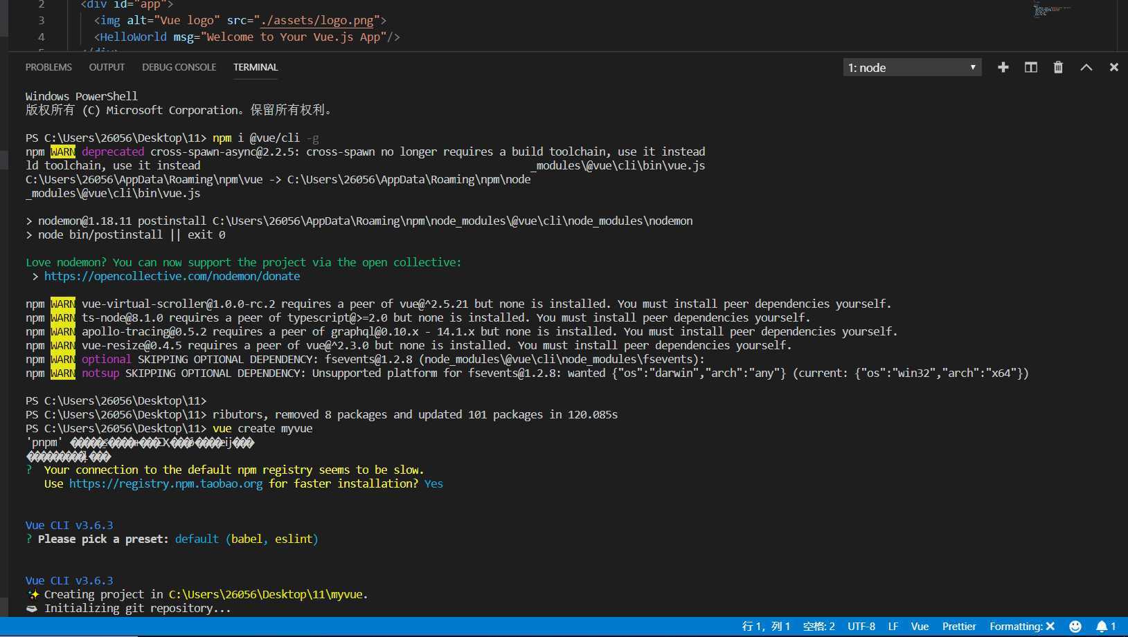
Task: Click the line and column indicator in status bar
Action: [x=766, y=627]
